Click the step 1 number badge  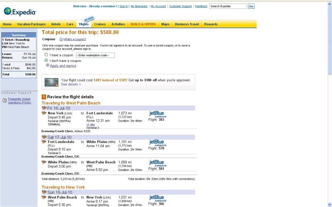(x=44, y=97)
